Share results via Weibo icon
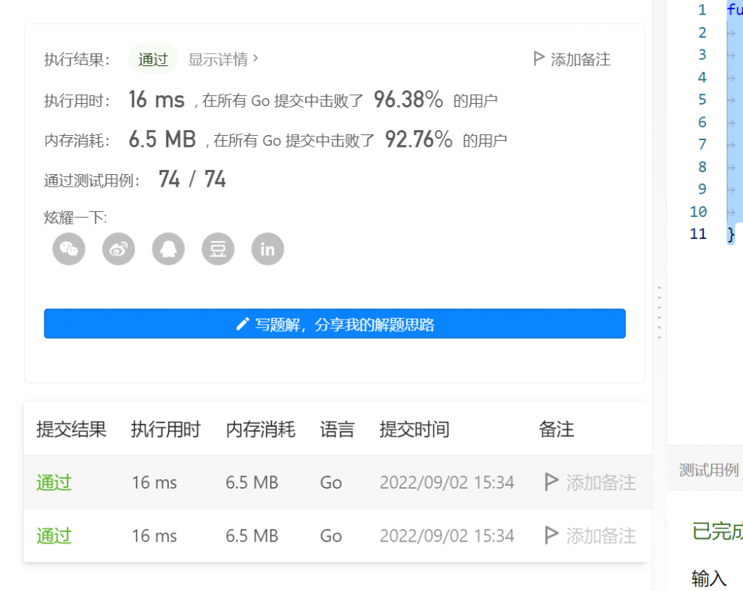Viewport: 743px width, 591px height. (x=118, y=249)
